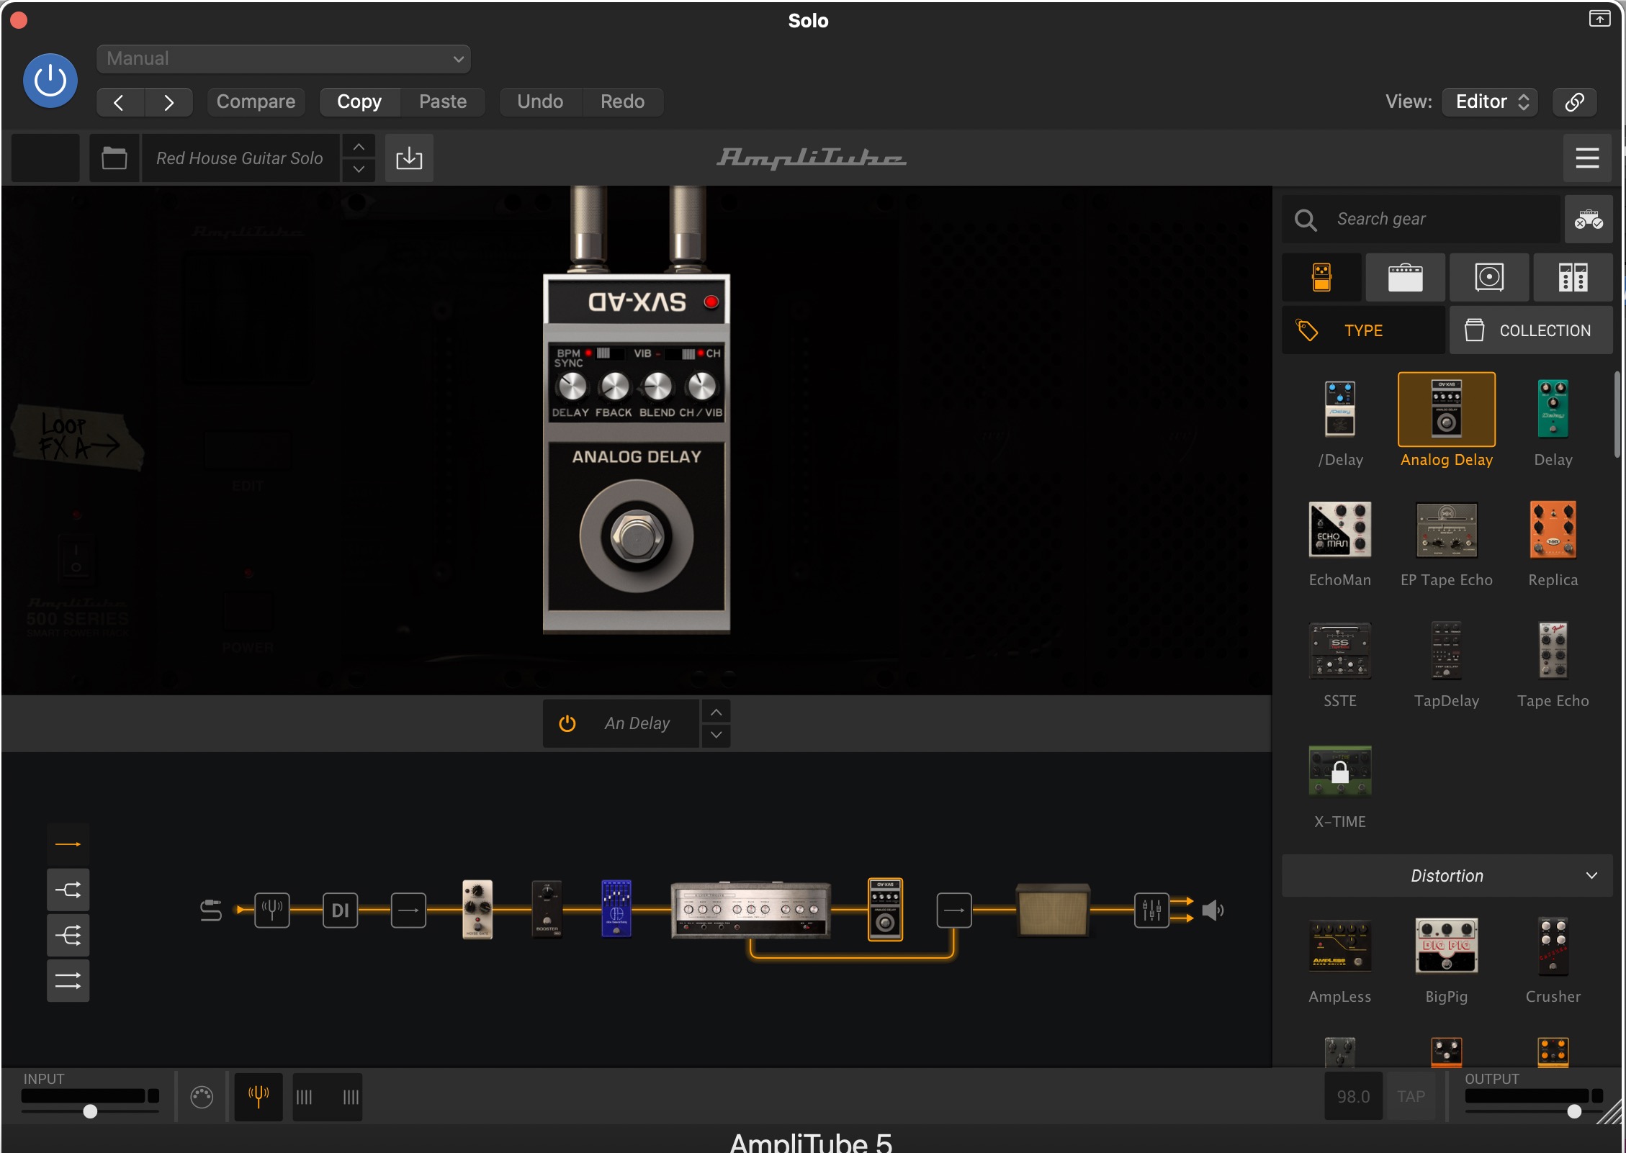Viewport: 1626px width, 1153px height.
Task: Select previous preset with up chevron
Action: point(359,147)
